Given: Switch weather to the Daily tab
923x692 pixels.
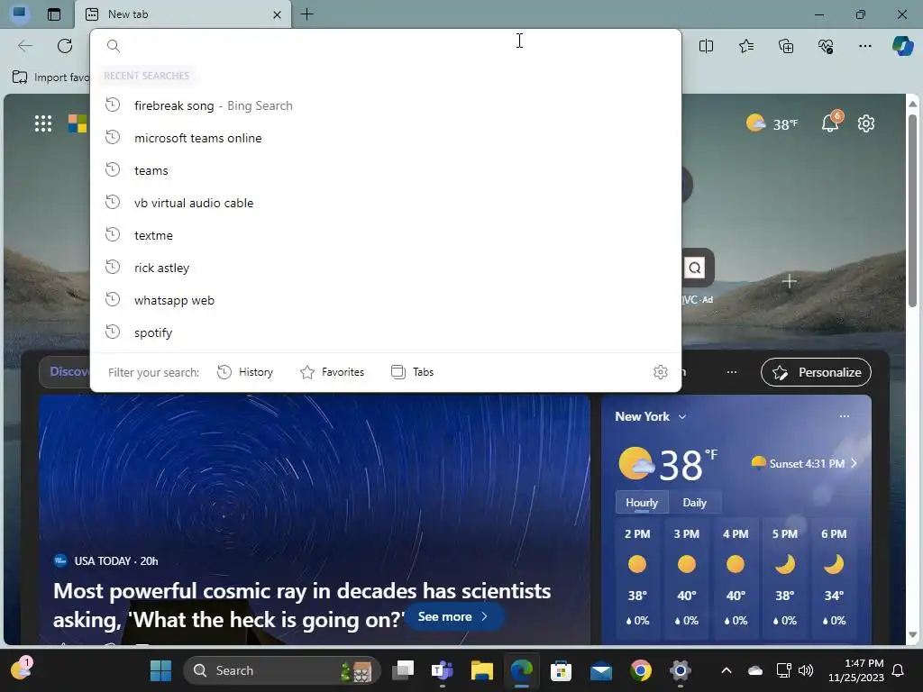Looking at the screenshot, I should pos(695,503).
